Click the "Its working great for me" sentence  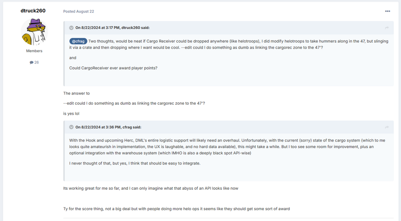click(151, 188)
